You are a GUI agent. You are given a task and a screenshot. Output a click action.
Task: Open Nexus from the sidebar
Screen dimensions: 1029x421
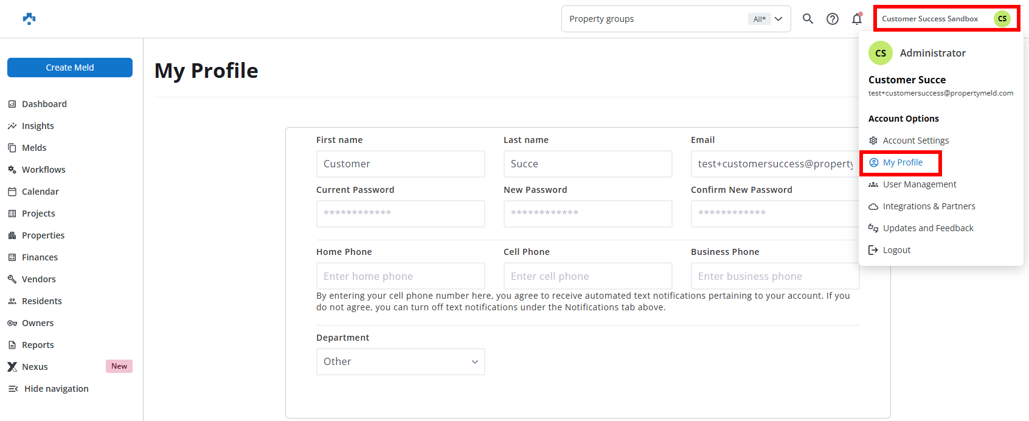(35, 367)
